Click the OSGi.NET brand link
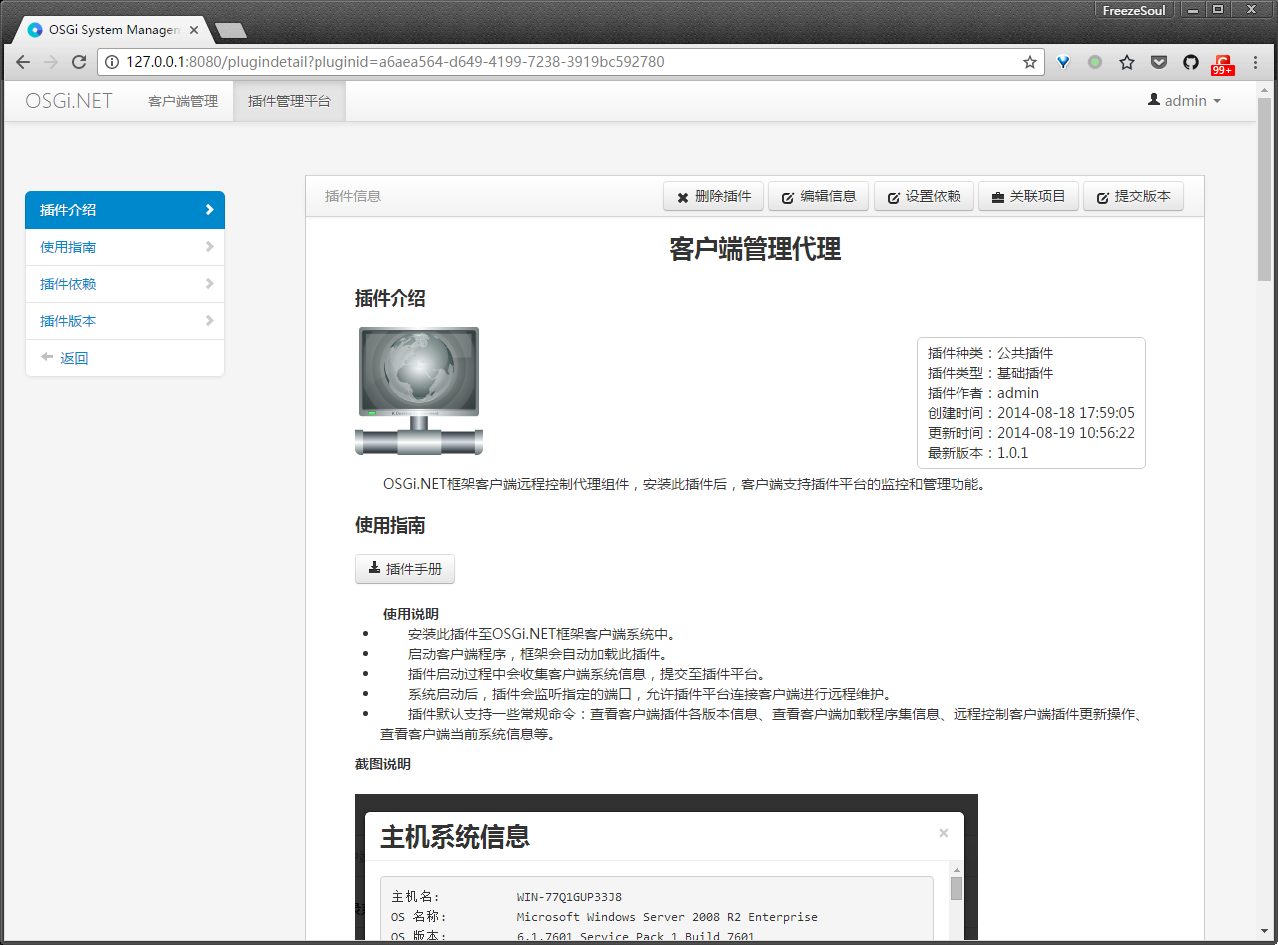The image size is (1278, 945). (69, 101)
